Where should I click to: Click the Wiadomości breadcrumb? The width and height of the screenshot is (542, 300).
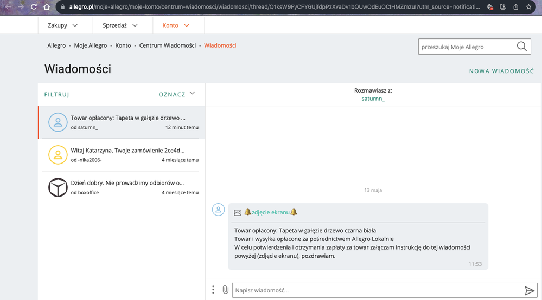coord(220,45)
